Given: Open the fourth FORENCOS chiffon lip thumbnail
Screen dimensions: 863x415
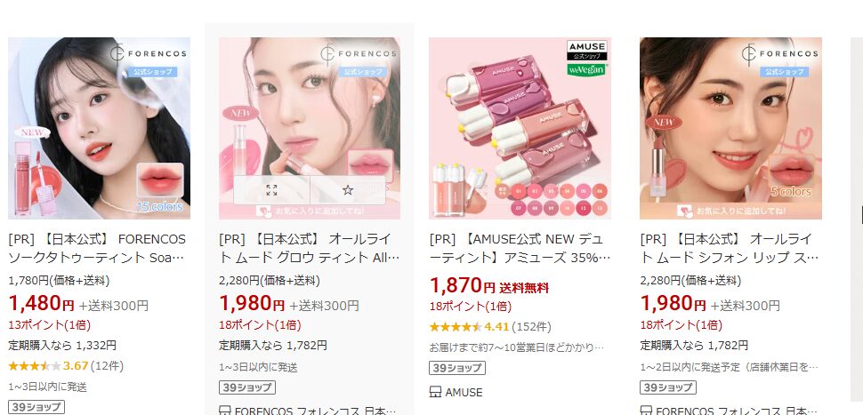Looking at the screenshot, I should 731,128.
